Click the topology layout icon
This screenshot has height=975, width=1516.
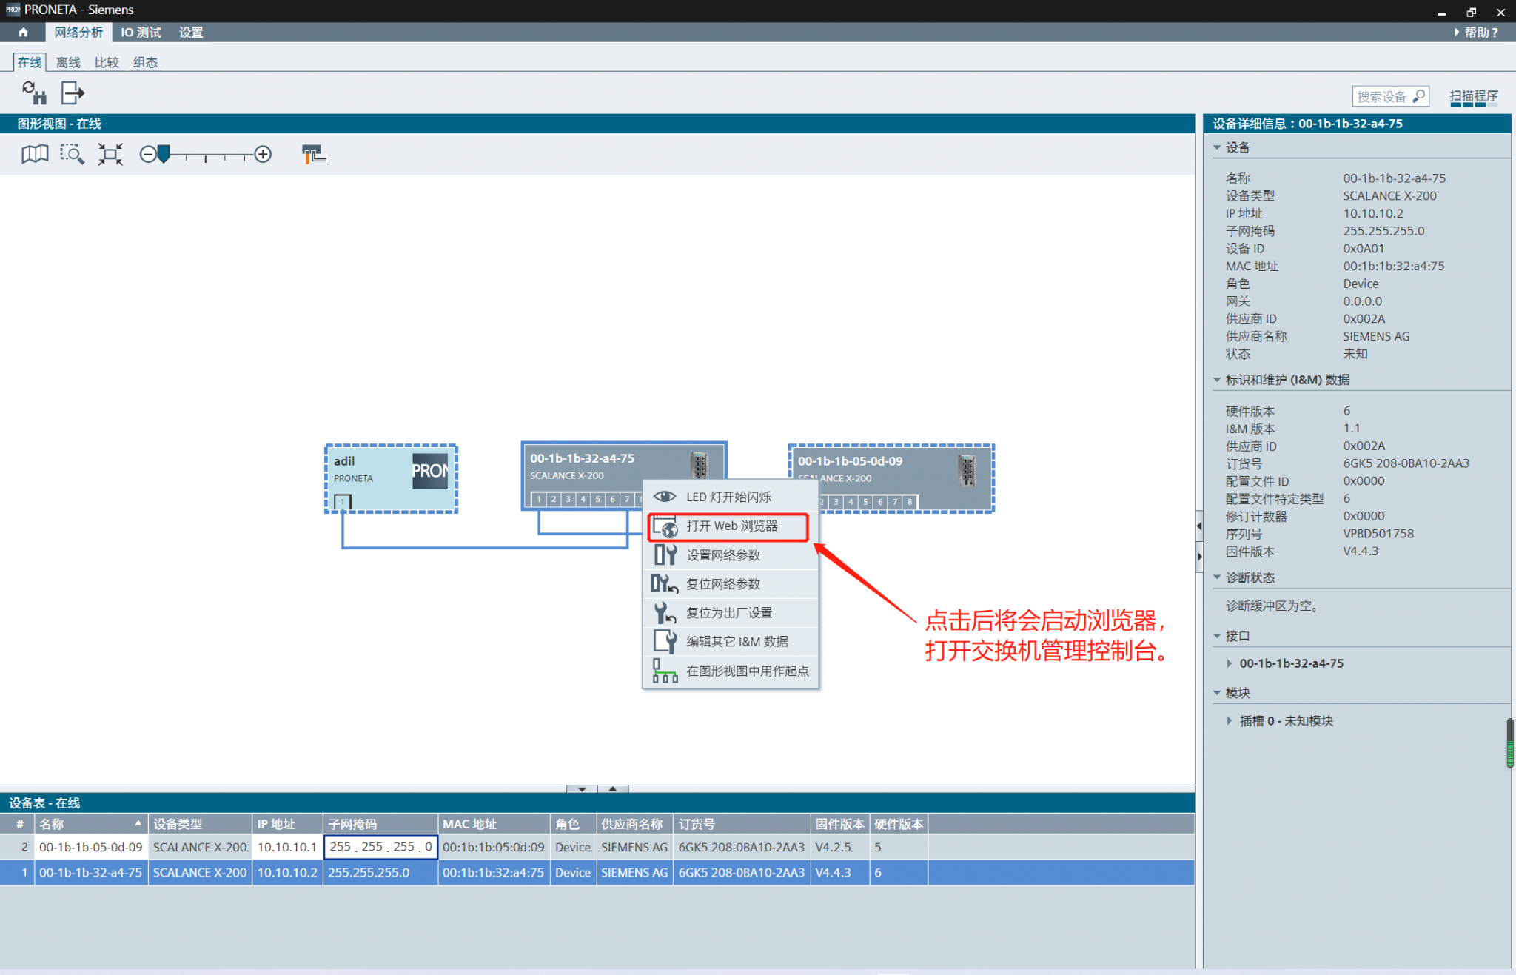(314, 154)
